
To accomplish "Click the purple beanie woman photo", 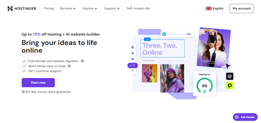I will tap(172, 78).
